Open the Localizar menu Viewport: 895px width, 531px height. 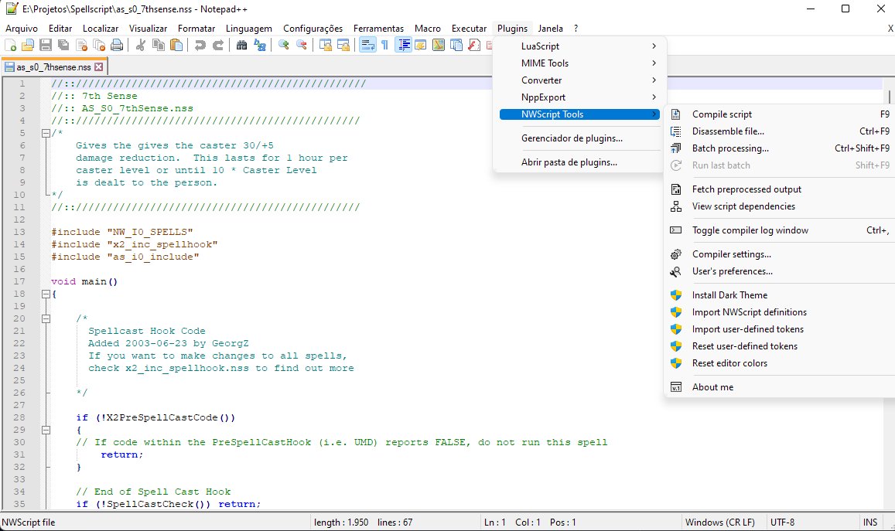pos(101,29)
